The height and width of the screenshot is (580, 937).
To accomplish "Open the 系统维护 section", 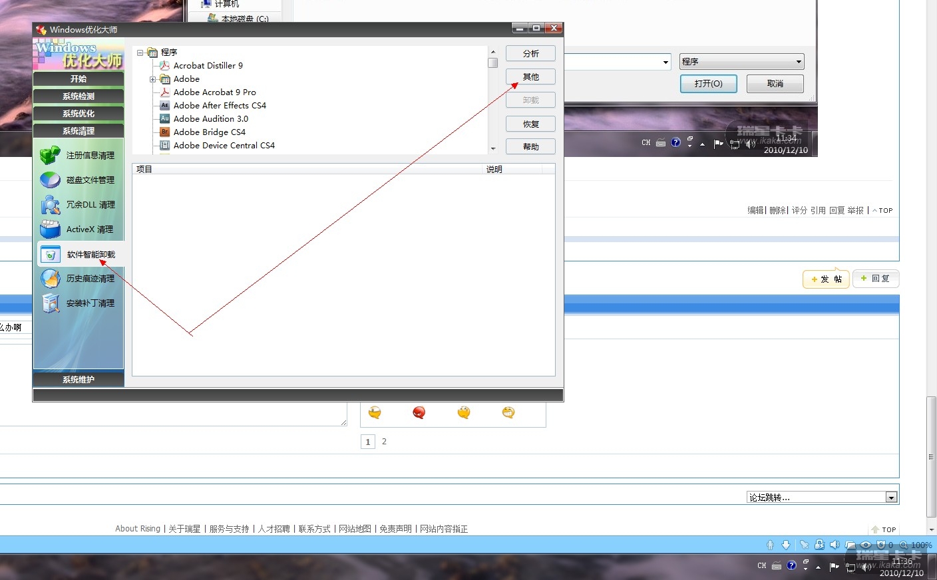I will [79, 380].
